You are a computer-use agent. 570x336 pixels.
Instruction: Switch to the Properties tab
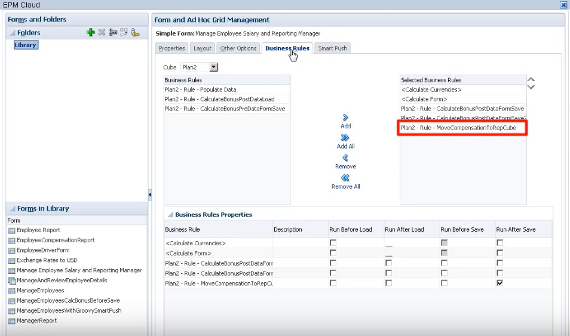171,48
